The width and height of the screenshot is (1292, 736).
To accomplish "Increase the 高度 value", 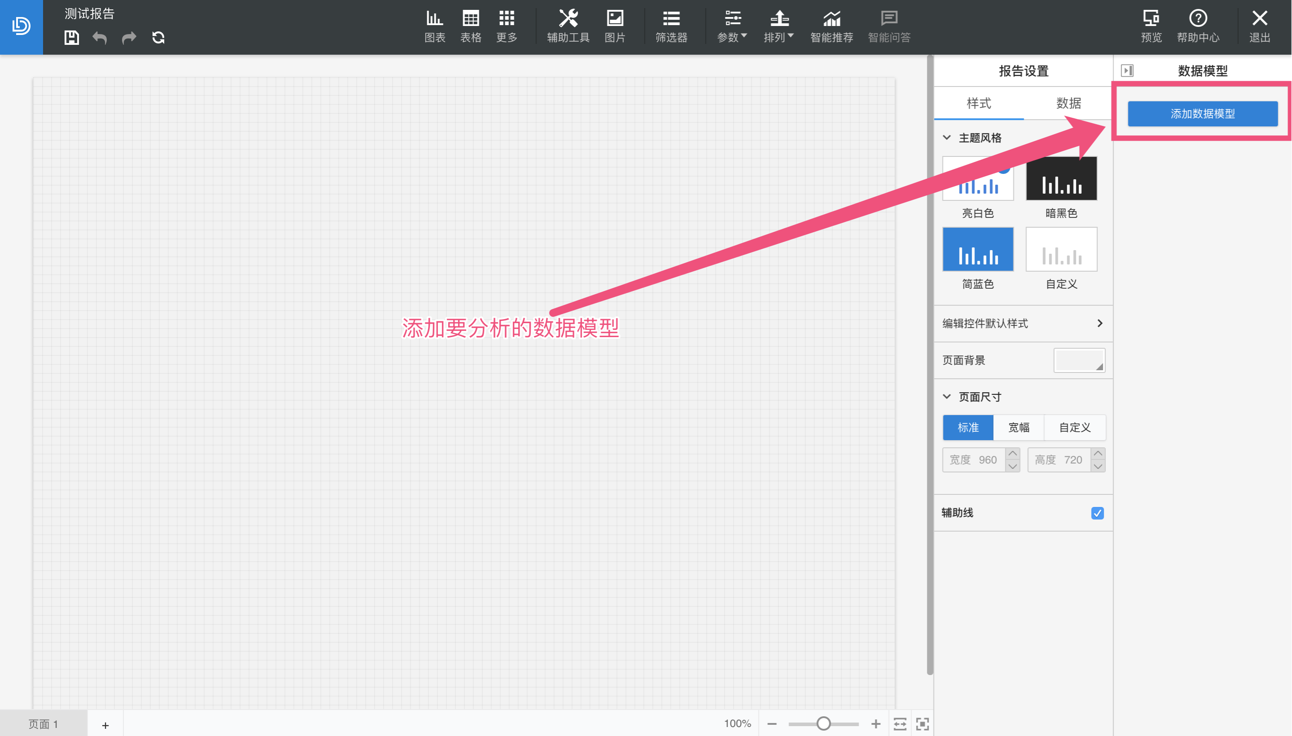I will point(1097,454).
